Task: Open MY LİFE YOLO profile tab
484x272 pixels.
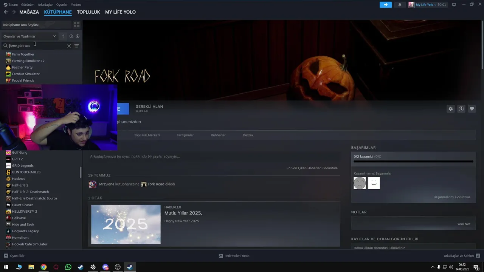Action: click(x=120, y=12)
